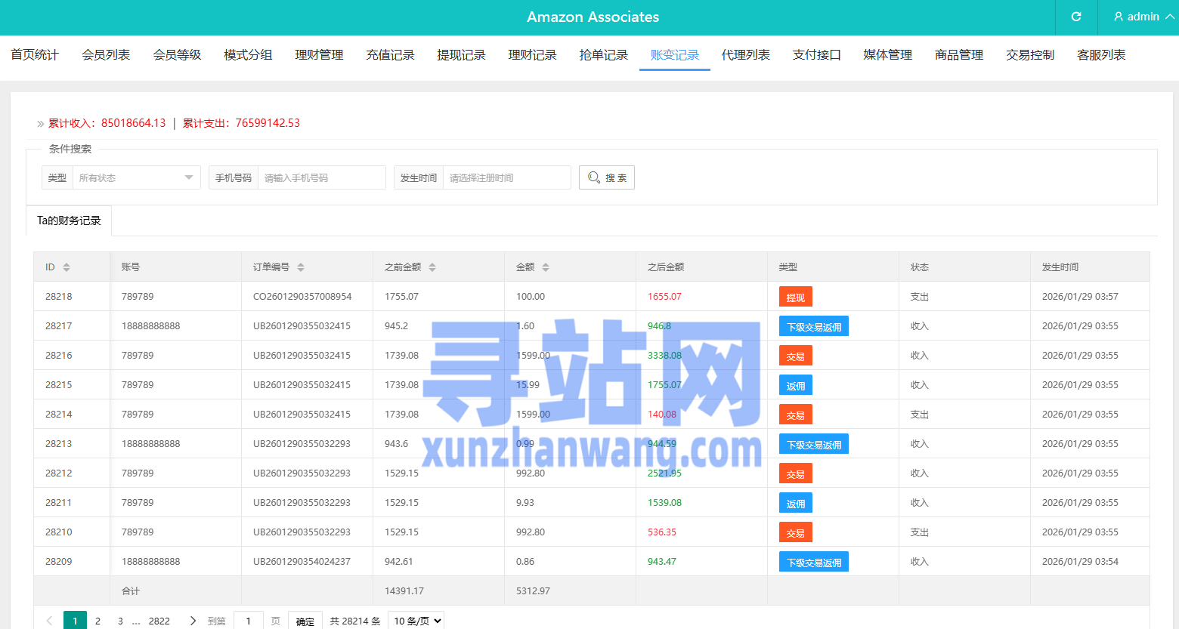The width and height of the screenshot is (1179, 629).
Task: Switch to 提现记录 tab
Action: click(461, 55)
